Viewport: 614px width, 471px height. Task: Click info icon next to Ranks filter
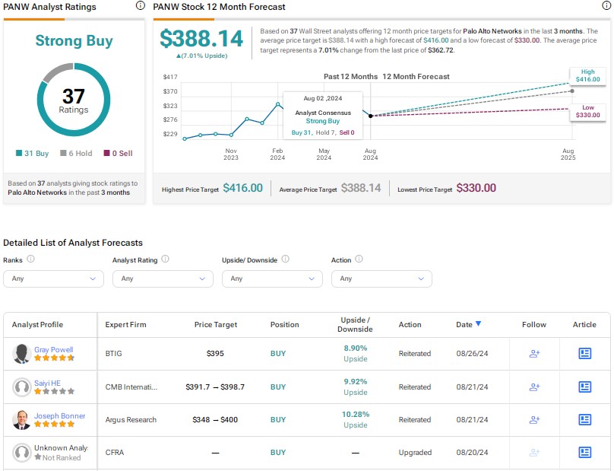point(31,259)
